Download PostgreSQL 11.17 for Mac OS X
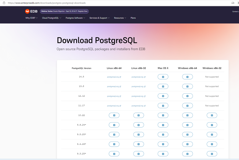The width and height of the screenshot is (239, 160). coord(163,106)
